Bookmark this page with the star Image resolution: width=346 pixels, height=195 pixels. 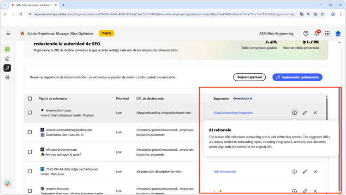322,14
